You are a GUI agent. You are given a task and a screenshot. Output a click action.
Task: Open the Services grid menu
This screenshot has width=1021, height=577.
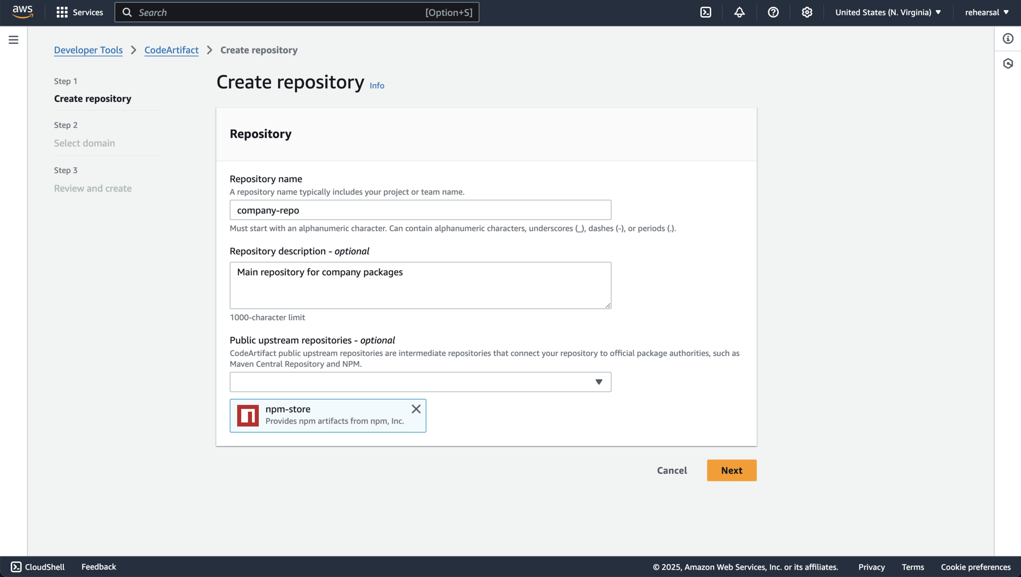tap(80, 12)
